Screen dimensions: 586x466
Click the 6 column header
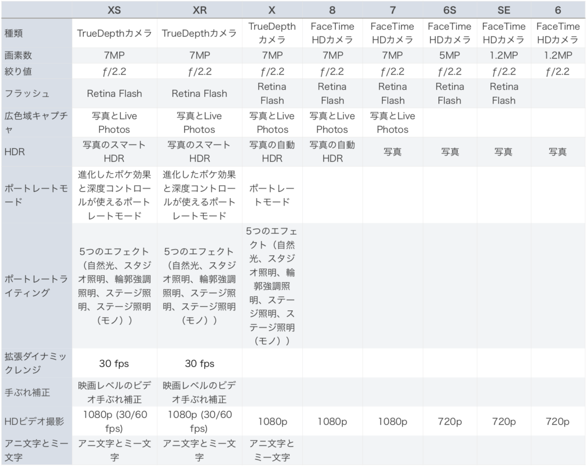click(x=557, y=10)
